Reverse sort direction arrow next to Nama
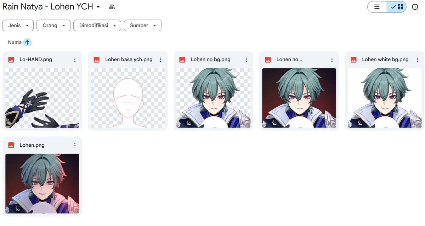The height and width of the screenshot is (226, 425). click(x=27, y=42)
